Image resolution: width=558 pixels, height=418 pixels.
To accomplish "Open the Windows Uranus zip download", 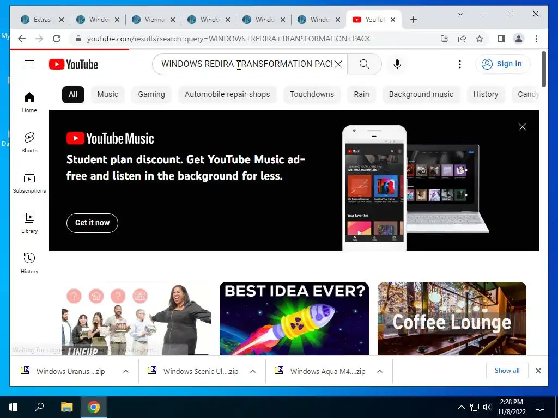I will click(70, 371).
